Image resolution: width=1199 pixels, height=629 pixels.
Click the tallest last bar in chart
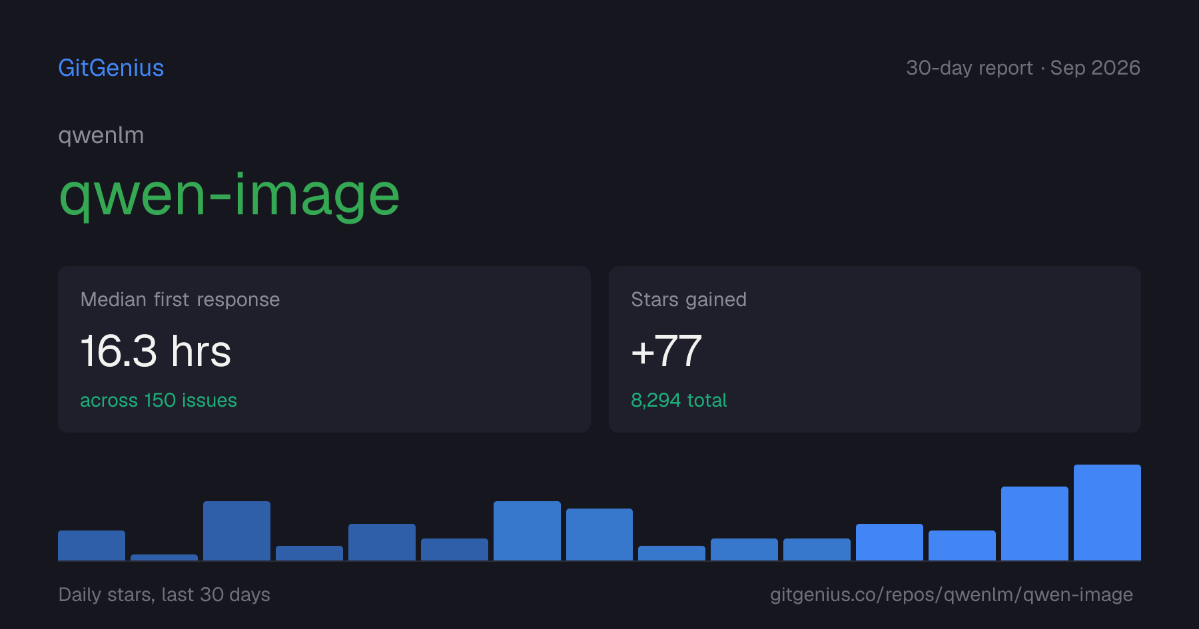point(1107,513)
